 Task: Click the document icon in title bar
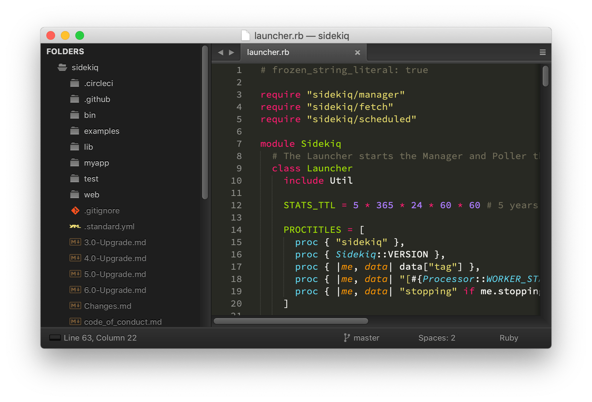pyautogui.click(x=246, y=35)
